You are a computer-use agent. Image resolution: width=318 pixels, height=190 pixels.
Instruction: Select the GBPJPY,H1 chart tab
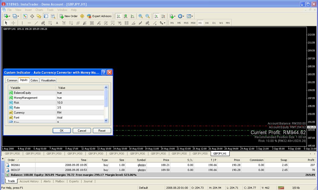220,153
